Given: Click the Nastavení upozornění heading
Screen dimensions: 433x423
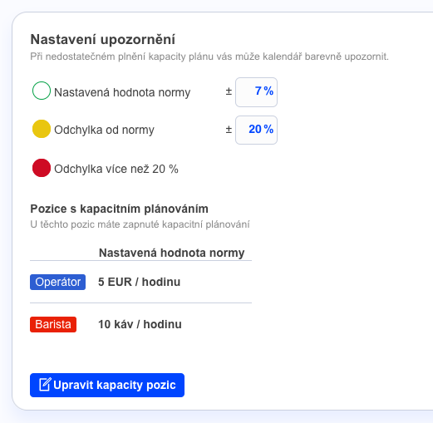Looking at the screenshot, I should pyautogui.click(x=102, y=39).
